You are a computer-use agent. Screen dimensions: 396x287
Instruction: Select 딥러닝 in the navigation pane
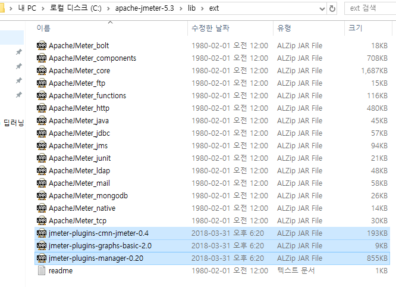[14, 123]
